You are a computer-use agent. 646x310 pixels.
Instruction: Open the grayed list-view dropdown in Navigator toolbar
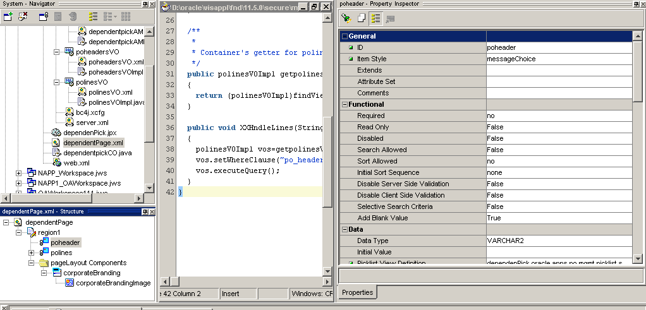(110, 17)
